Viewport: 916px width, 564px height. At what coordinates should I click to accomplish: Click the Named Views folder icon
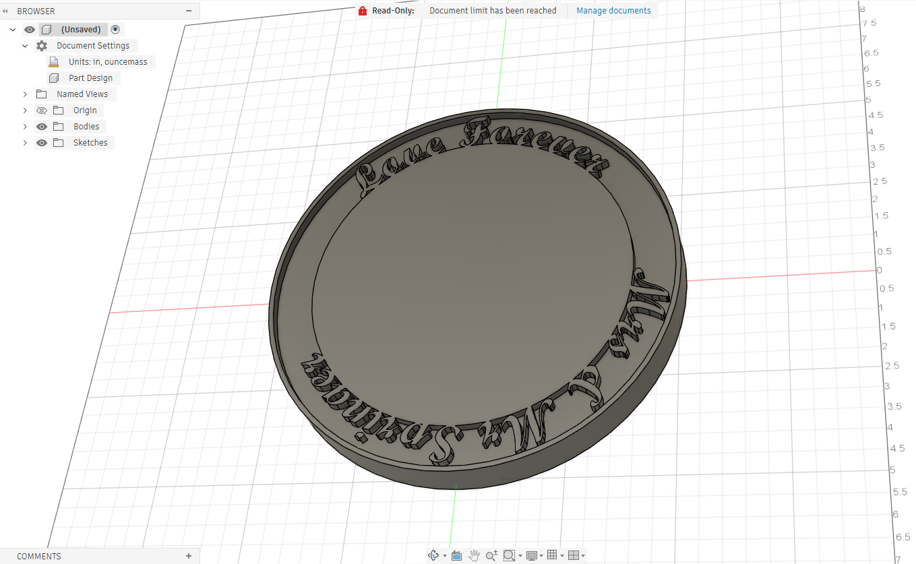(x=42, y=94)
